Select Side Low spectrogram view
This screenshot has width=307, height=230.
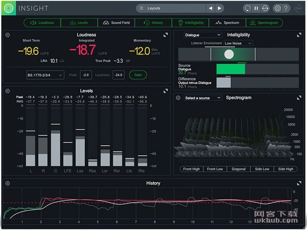(x=262, y=169)
